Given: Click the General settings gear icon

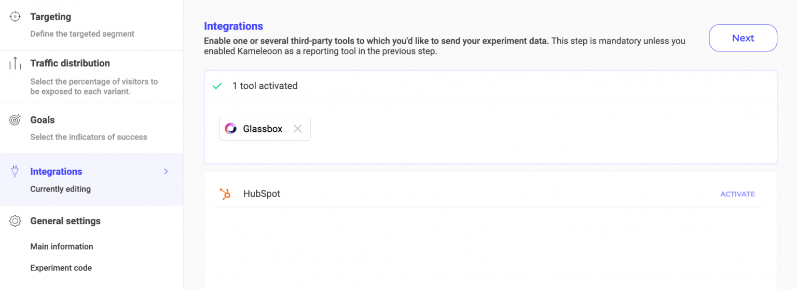Looking at the screenshot, I should (15, 221).
